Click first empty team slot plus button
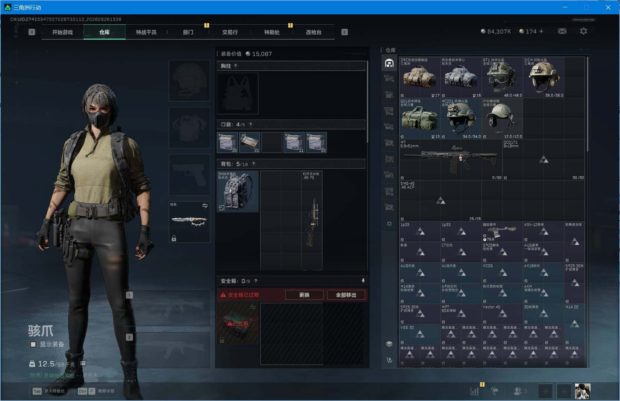This screenshot has height=401, width=620. coord(546,391)
